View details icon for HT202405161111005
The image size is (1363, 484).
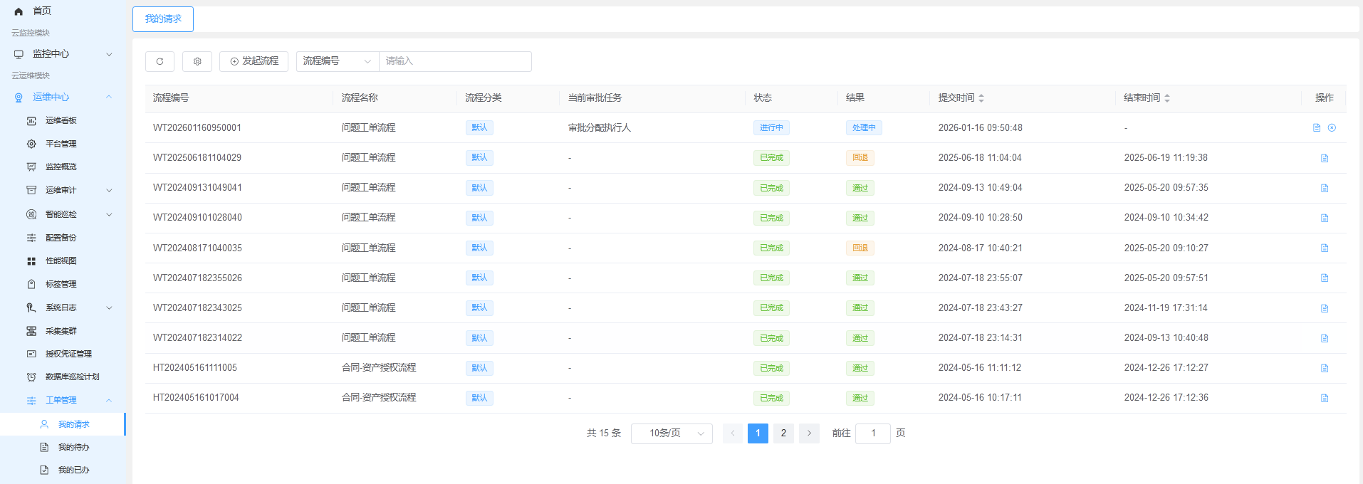click(1325, 368)
